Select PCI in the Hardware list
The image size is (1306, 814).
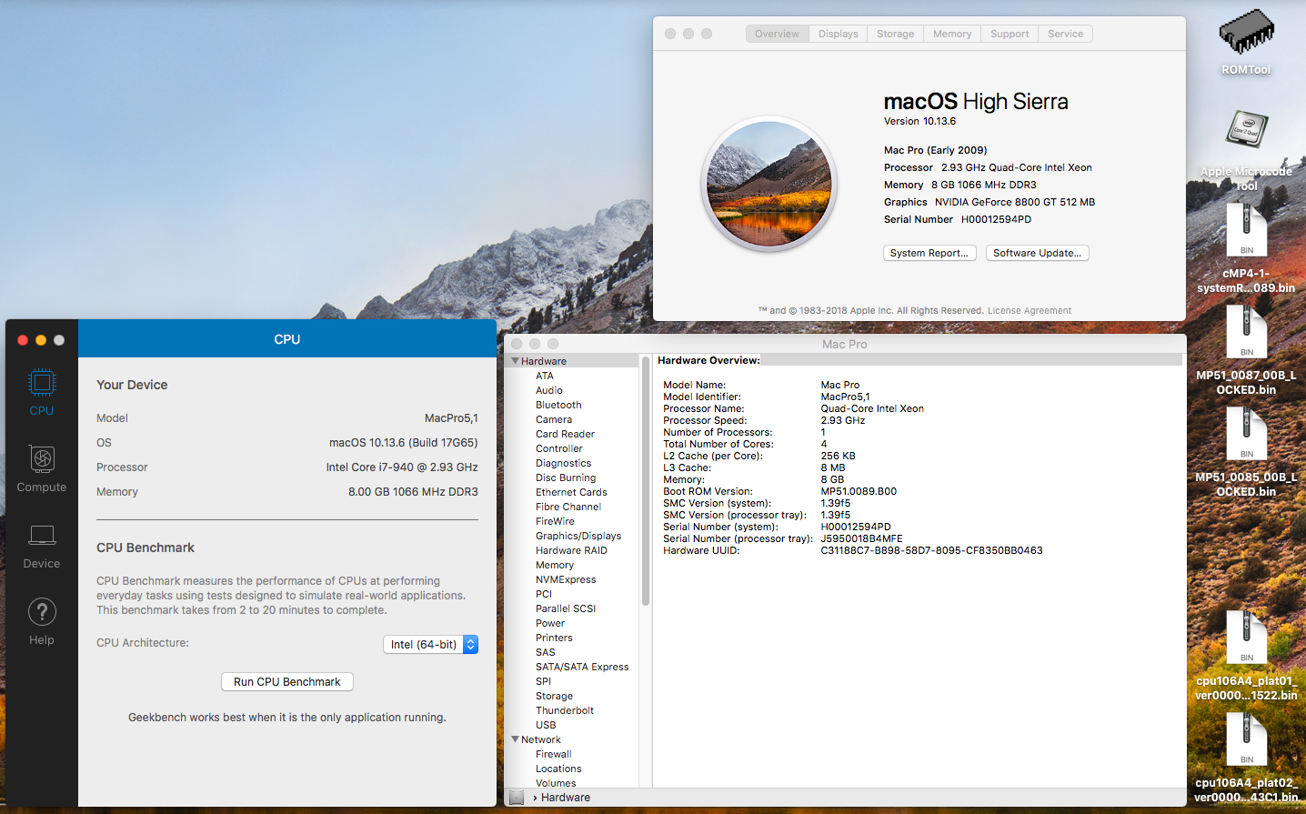(544, 594)
